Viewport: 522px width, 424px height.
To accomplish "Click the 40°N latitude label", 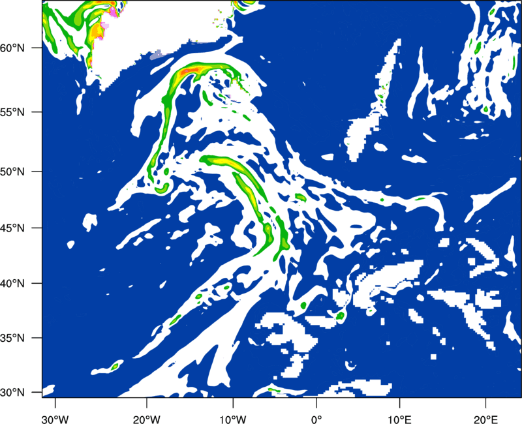I will click(12, 284).
